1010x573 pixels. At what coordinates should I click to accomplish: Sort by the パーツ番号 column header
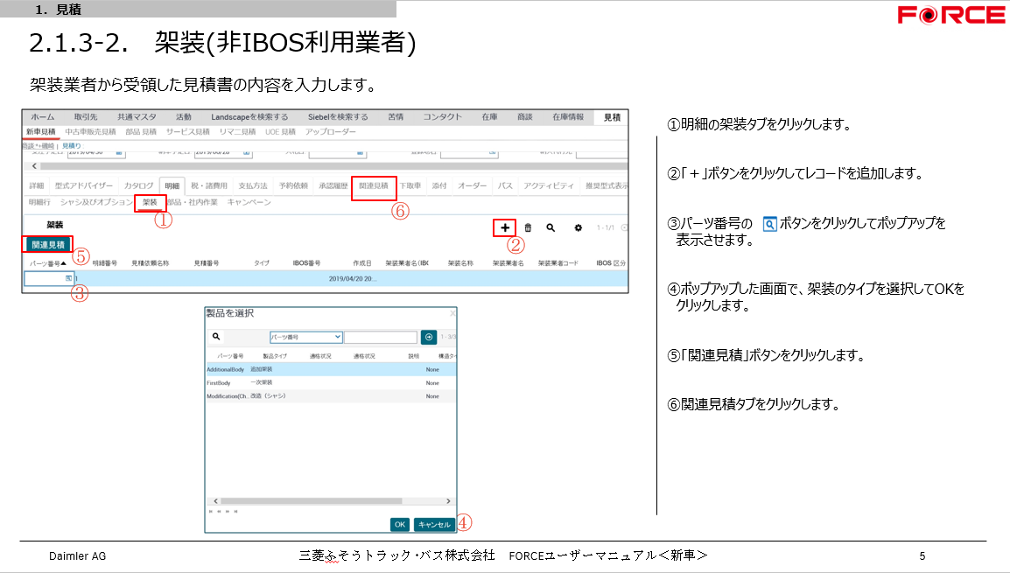pos(48,262)
